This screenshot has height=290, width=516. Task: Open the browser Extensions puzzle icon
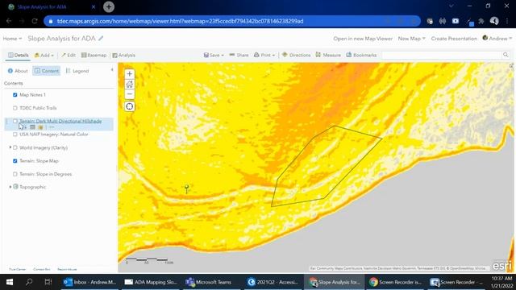click(481, 21)
